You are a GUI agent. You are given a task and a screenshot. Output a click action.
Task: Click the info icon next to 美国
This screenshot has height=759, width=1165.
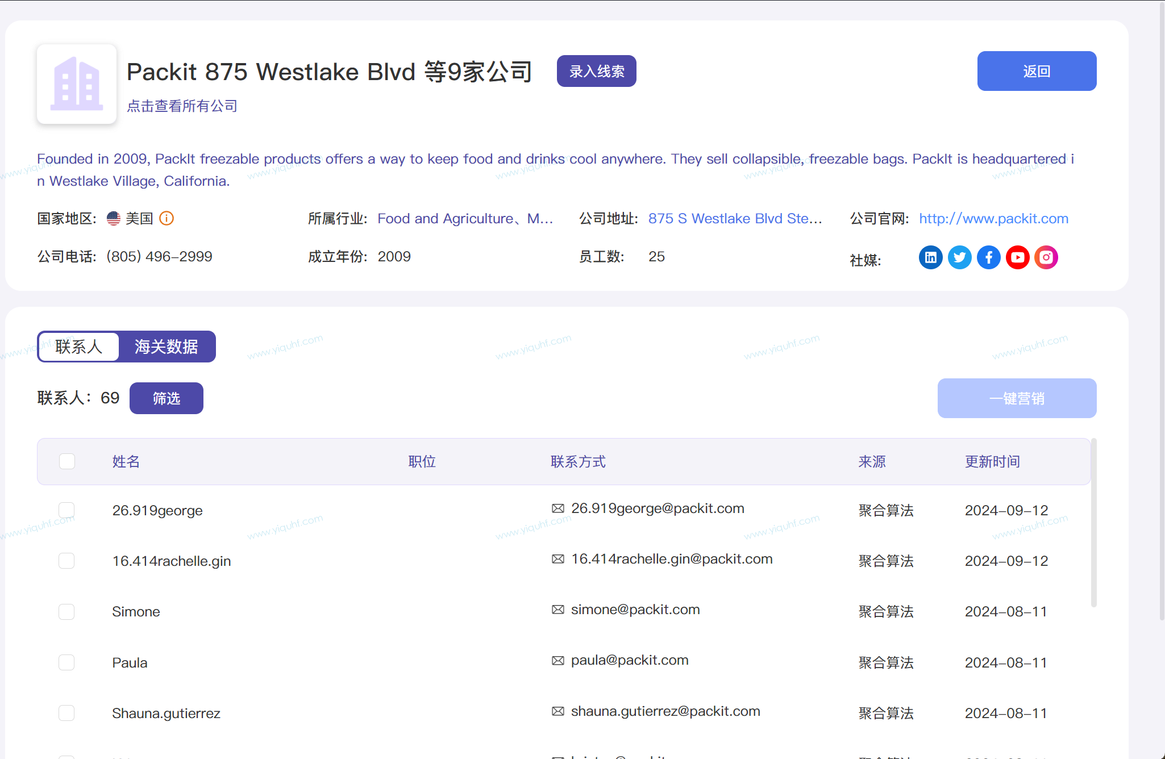[x=167, y=218]
